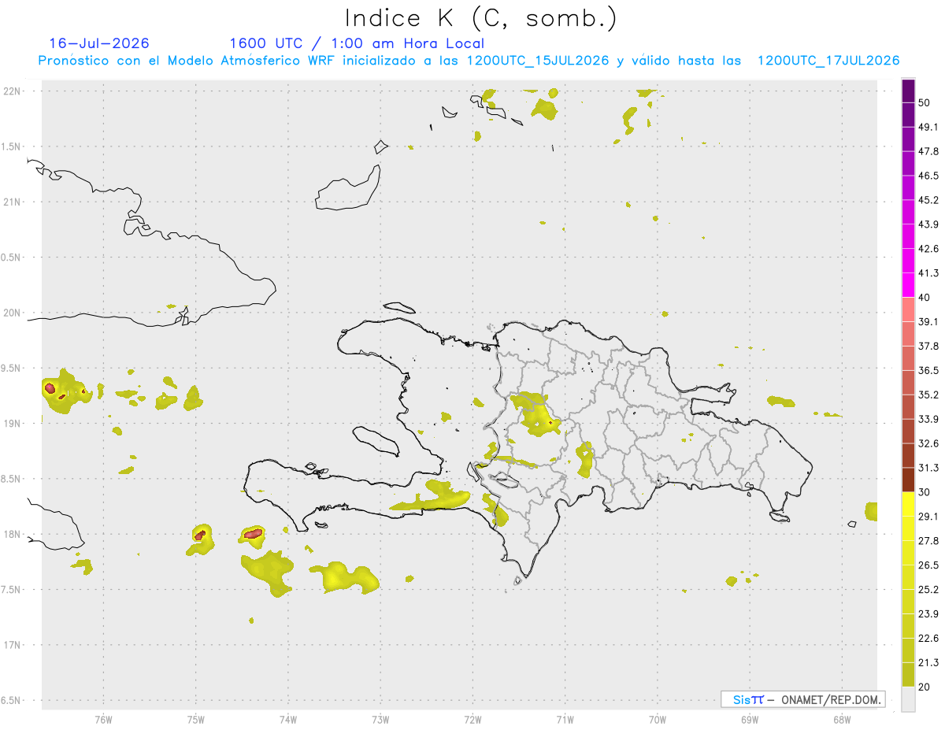Image resolution: width=945 pixels, height=730 pixels.
Task: Click the brown legend band between 30 and 31.3
Action: pyautogui.click(x=909, y=480)
